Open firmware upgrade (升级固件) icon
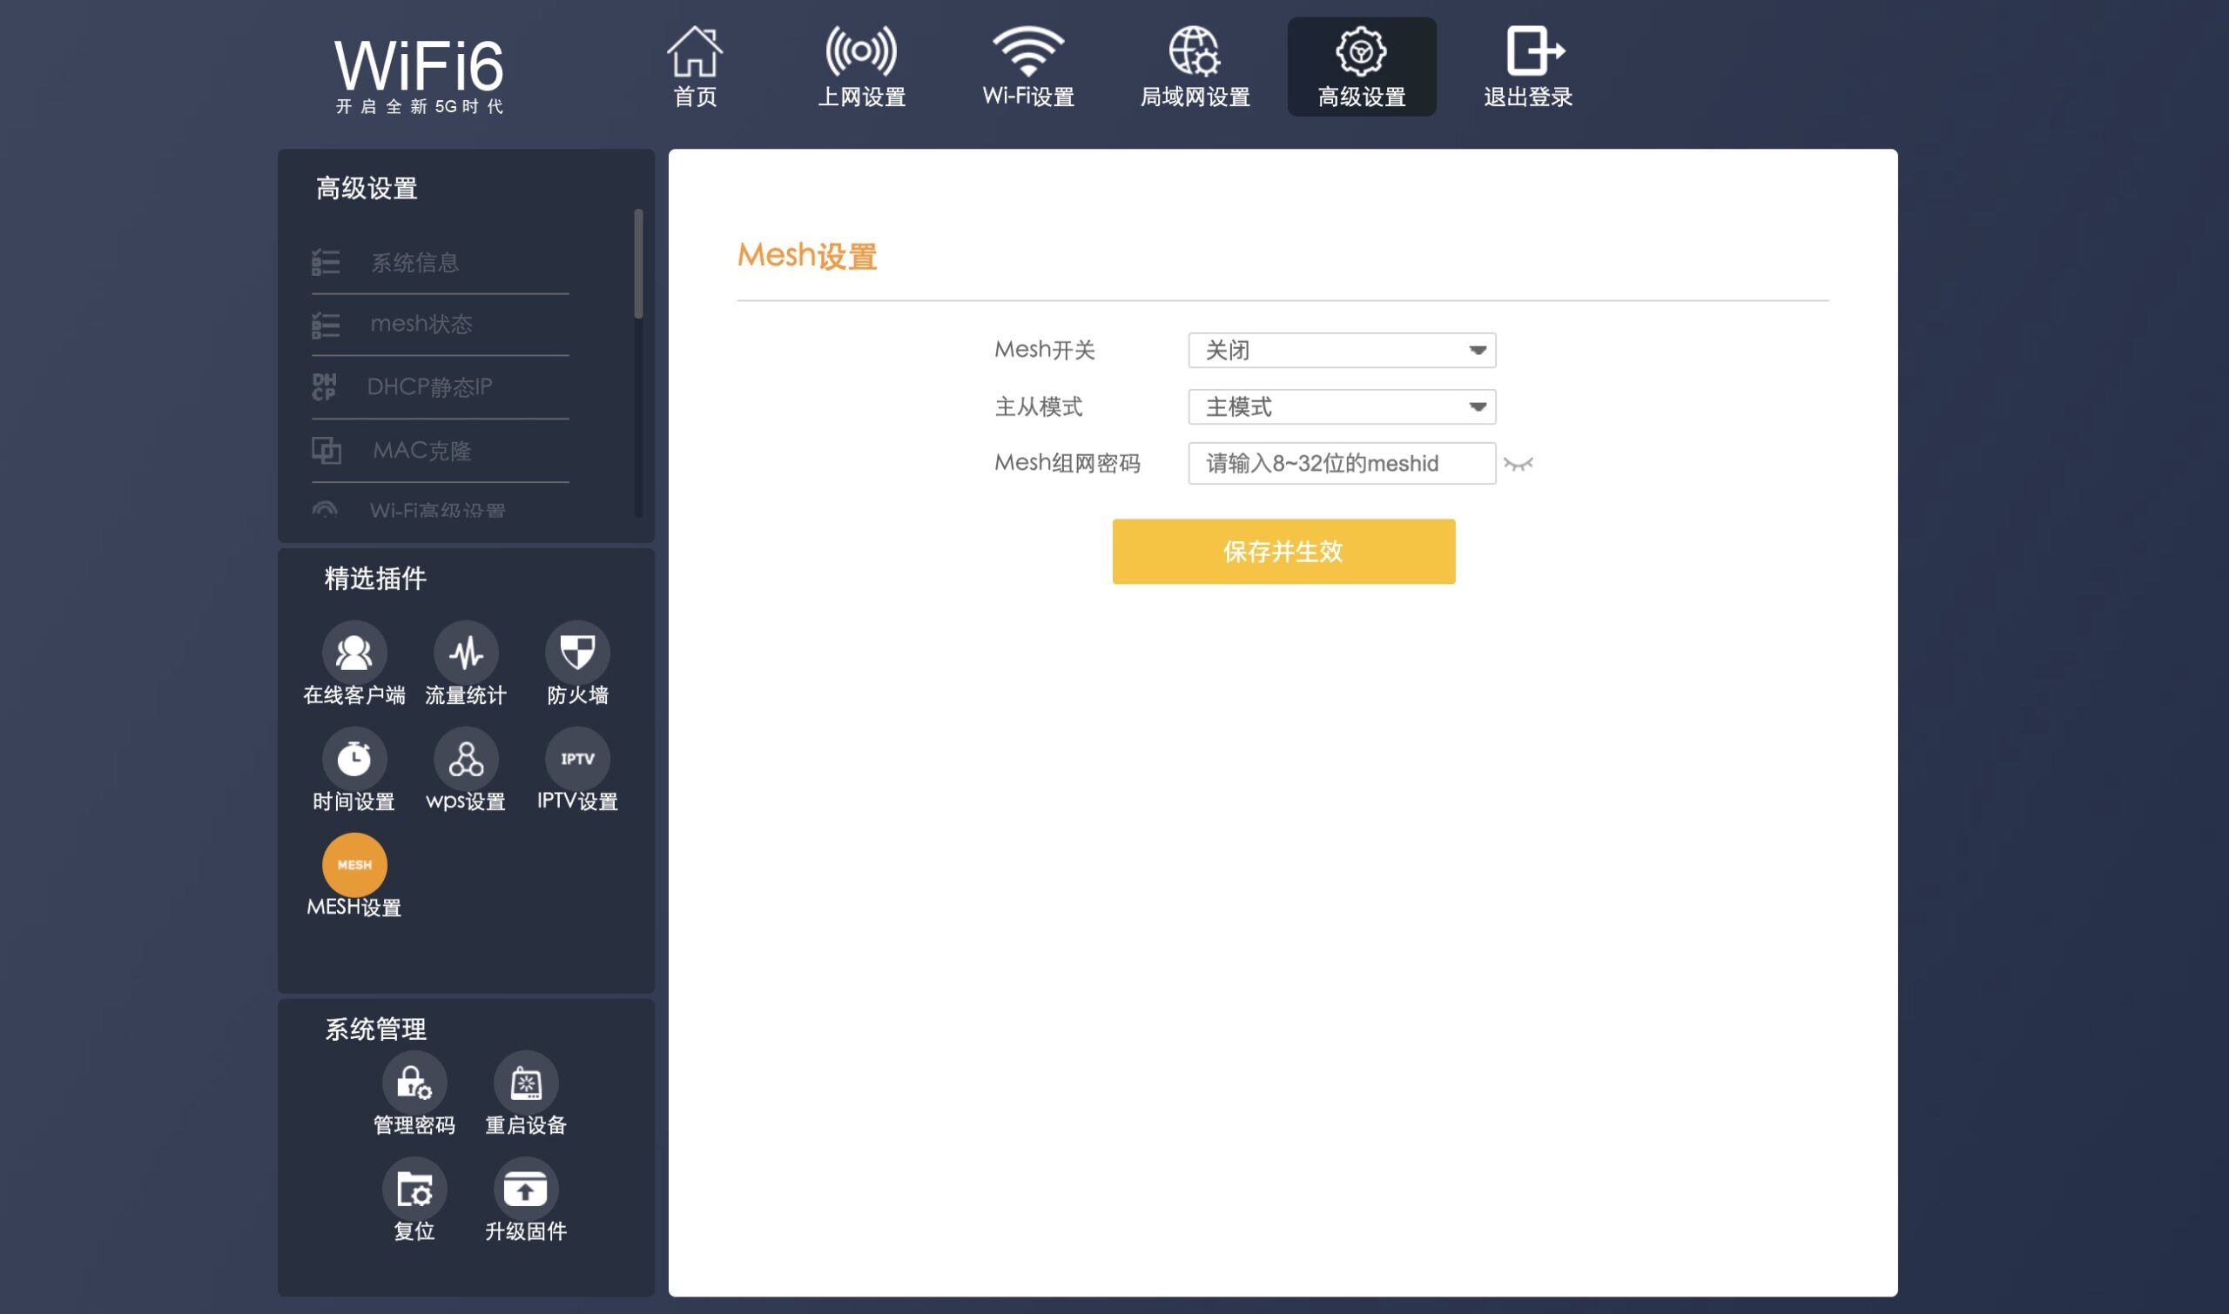This screenshot has width=2229, height=1314. click(525, 1190)
